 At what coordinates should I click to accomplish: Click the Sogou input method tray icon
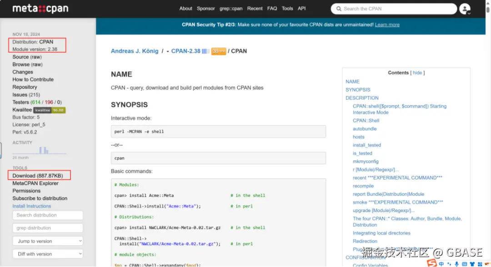[x=432, y=263]
